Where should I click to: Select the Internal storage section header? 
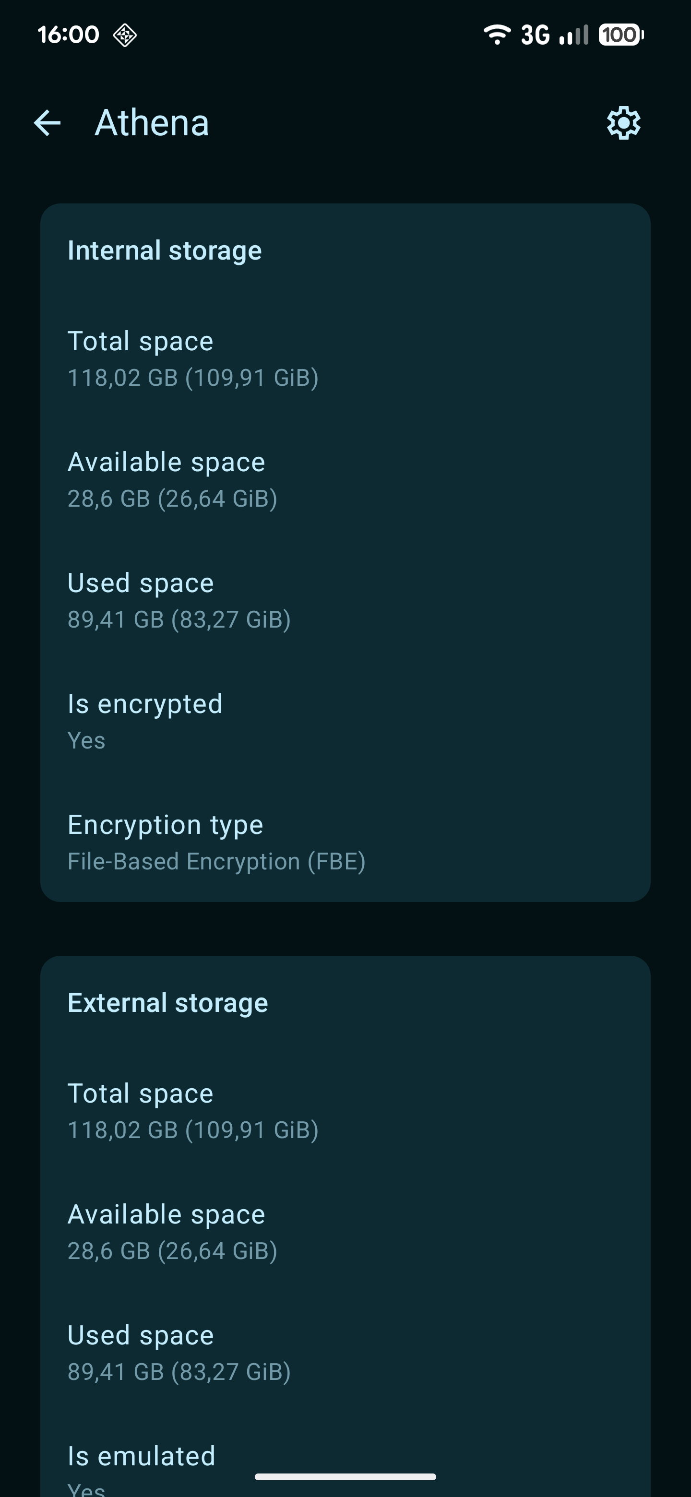pos(165,250)
